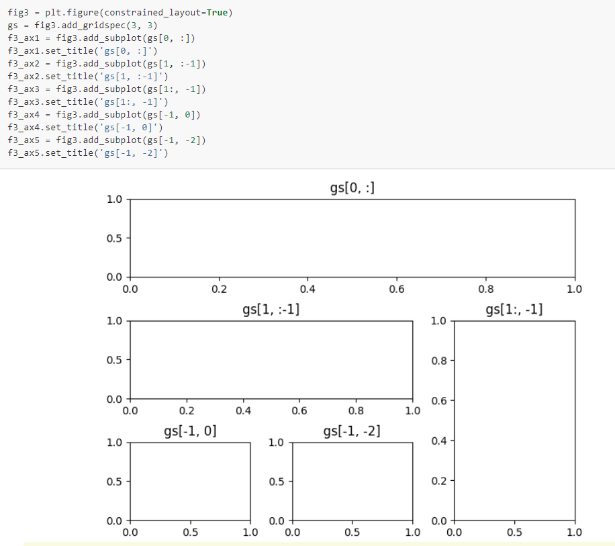
Task: Click inside the gs[-1, -2] axes area
Action: [352, 482]
